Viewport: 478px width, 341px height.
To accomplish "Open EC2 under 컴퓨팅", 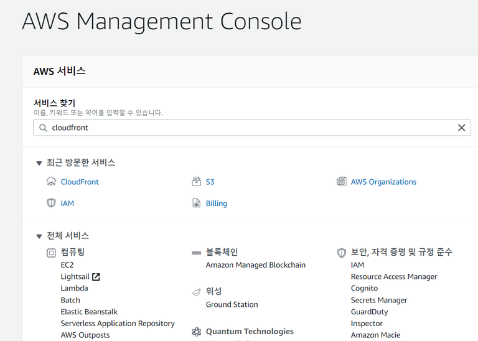I will coord(67,265).
